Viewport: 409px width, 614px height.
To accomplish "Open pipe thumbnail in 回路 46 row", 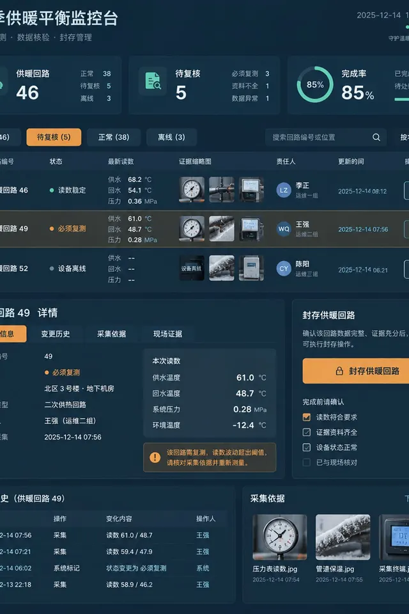I will 222,189.
